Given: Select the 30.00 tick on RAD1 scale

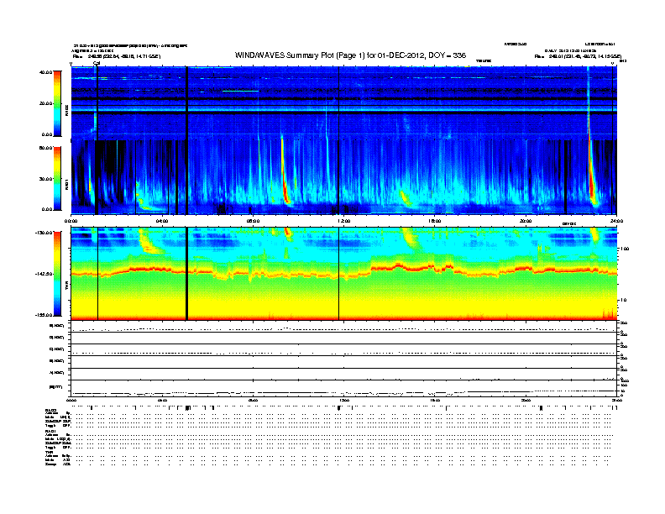Looking at the screenshot, I should coord(45,179).
